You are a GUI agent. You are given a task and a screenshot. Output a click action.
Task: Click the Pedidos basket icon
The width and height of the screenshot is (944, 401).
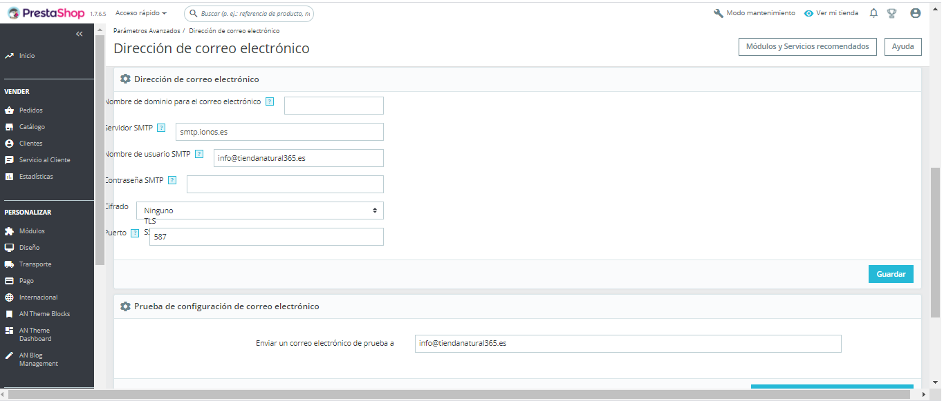(x=9, y=110)
